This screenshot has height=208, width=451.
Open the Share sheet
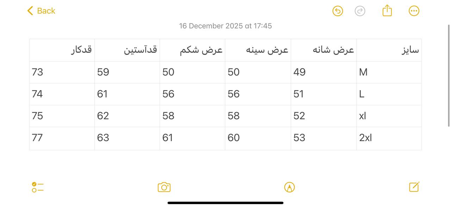point(387,11)
